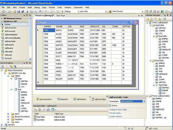The image size is (173, 130).
Task: Open the Build menu
Action: 30,7
